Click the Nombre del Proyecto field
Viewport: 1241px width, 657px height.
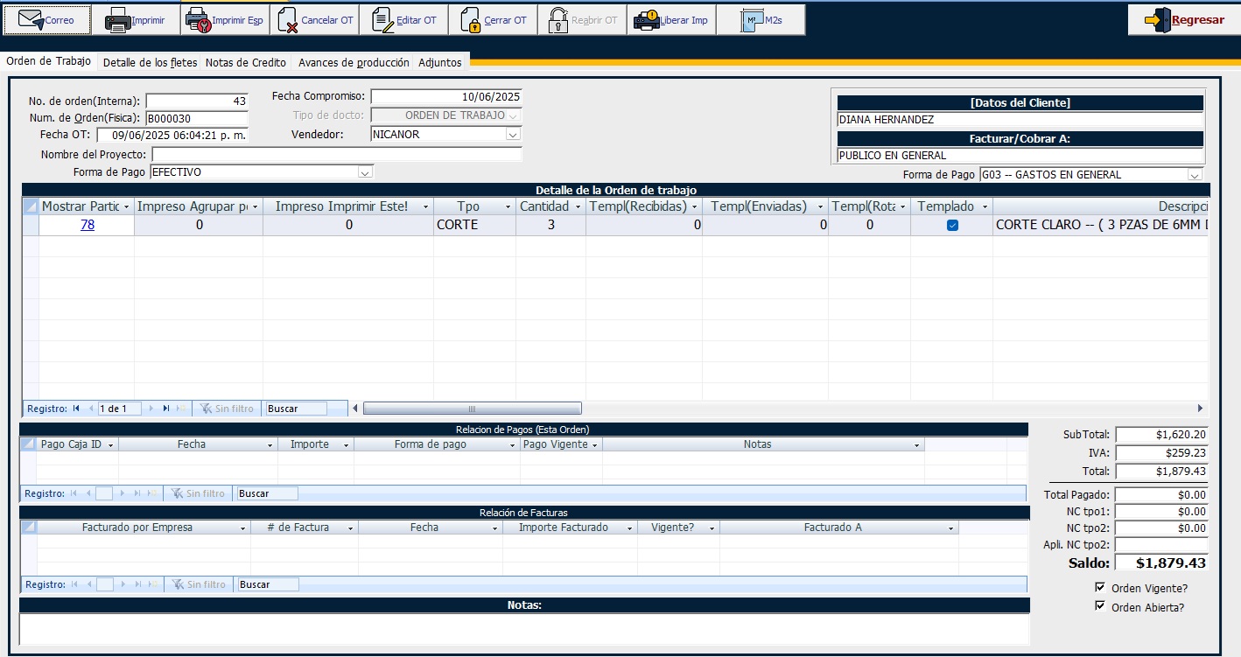pyautogui.click(x=336, y=155)
